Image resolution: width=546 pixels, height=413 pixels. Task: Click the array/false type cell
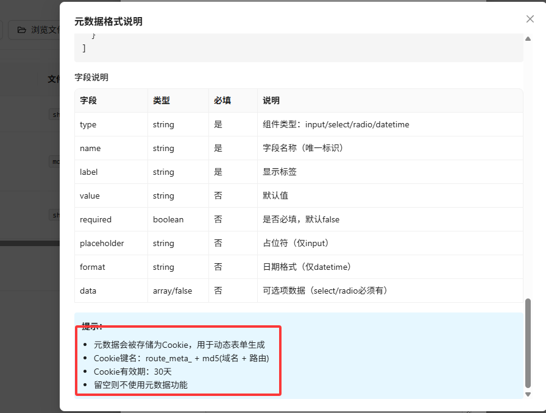(x=172, y=291)
